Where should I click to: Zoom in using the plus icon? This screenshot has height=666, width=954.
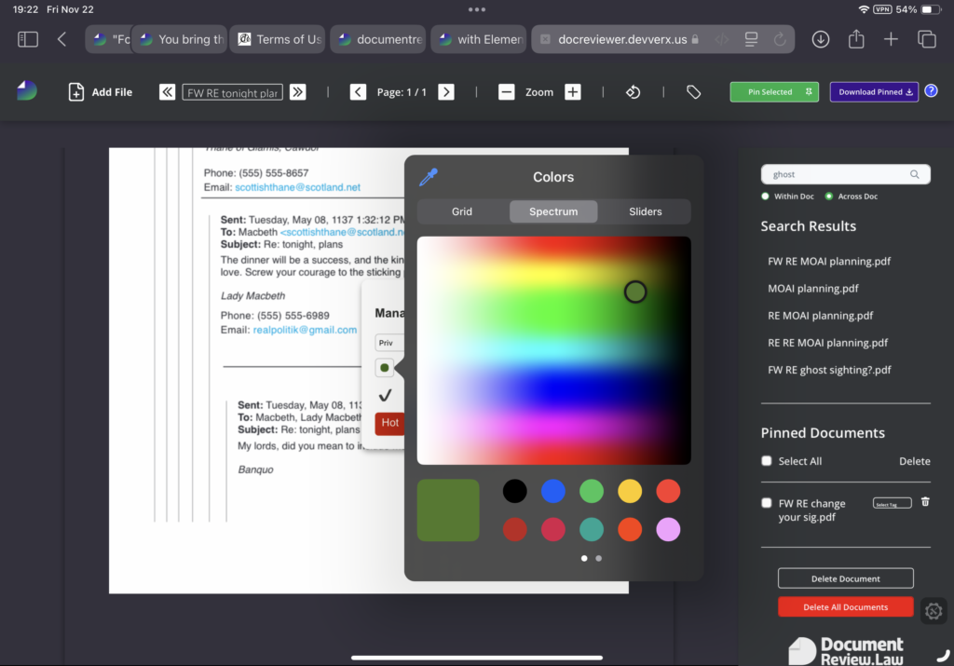point(573,92)
